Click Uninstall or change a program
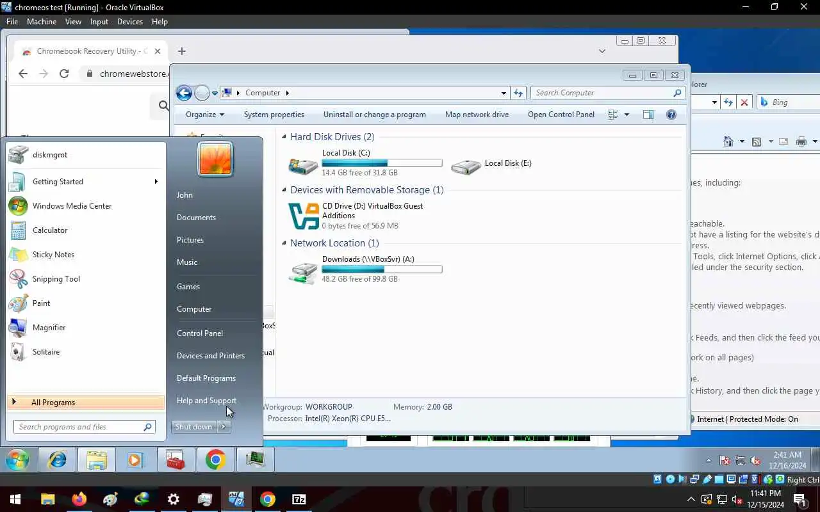Screen dimensions: 820x512 [375, 115]
